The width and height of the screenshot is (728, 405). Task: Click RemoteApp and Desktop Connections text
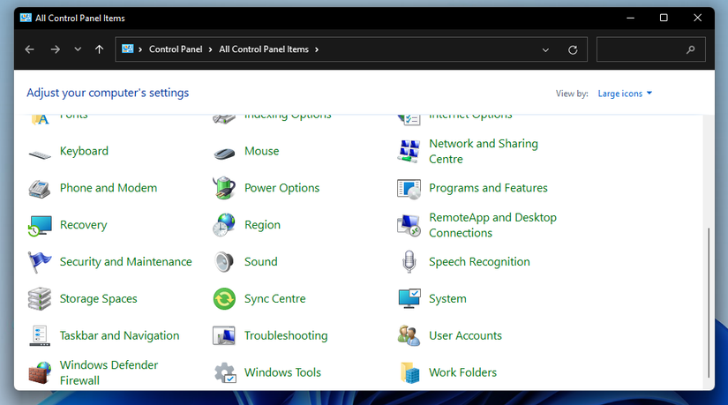492,225
